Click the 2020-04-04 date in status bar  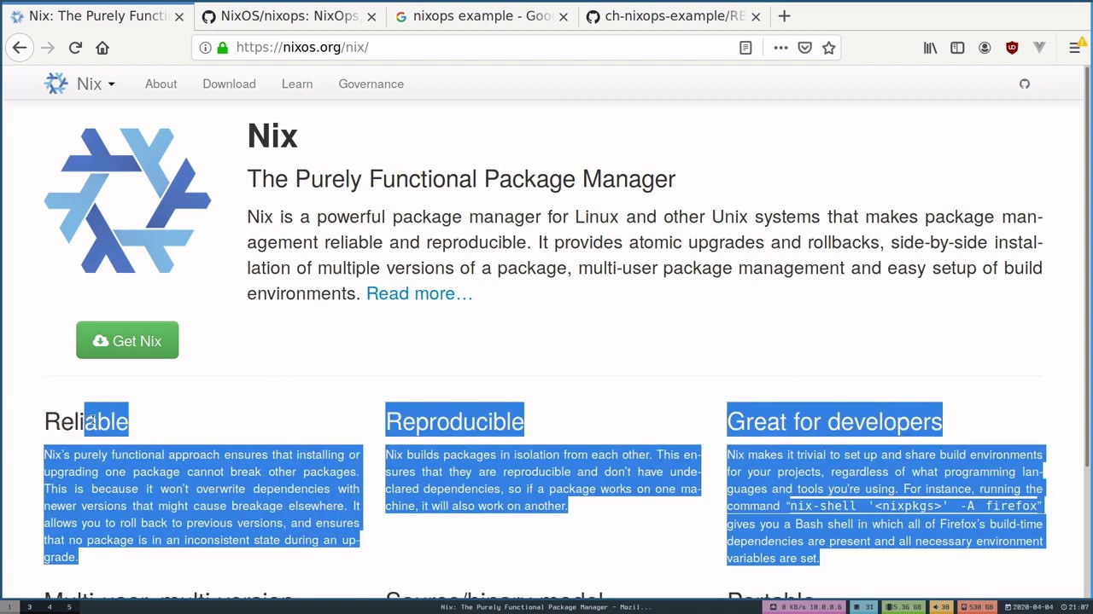[1030, 607]
